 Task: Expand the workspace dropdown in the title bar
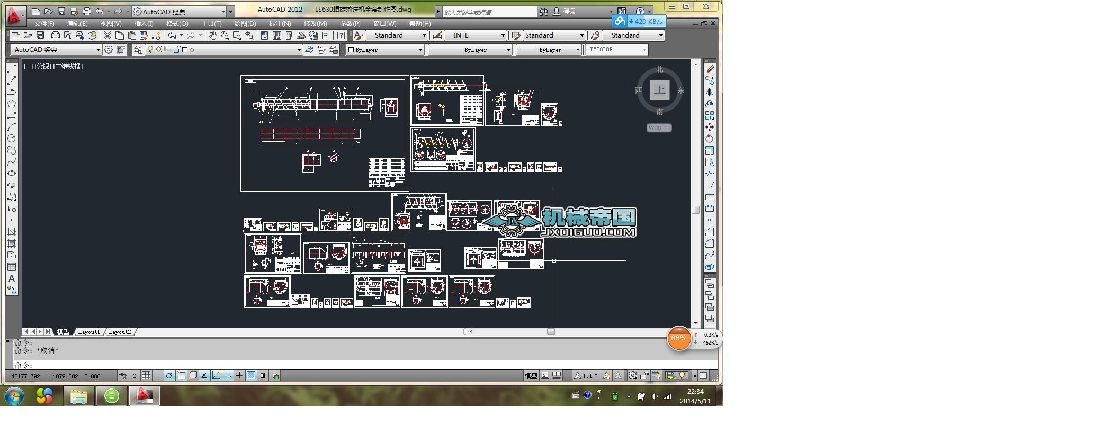(223, 12)
